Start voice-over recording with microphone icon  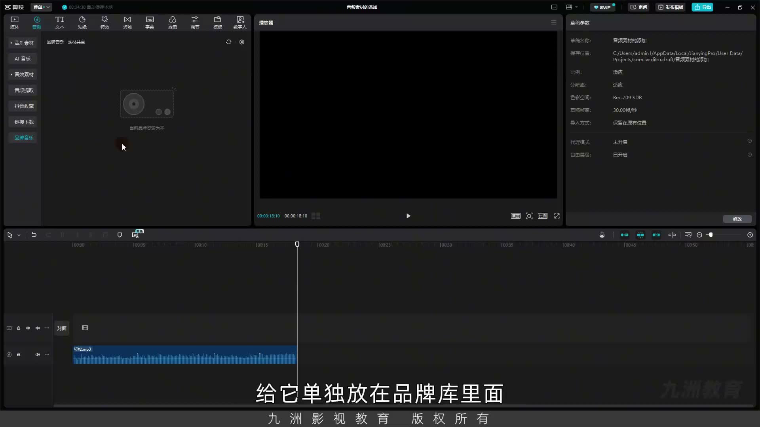602,235
